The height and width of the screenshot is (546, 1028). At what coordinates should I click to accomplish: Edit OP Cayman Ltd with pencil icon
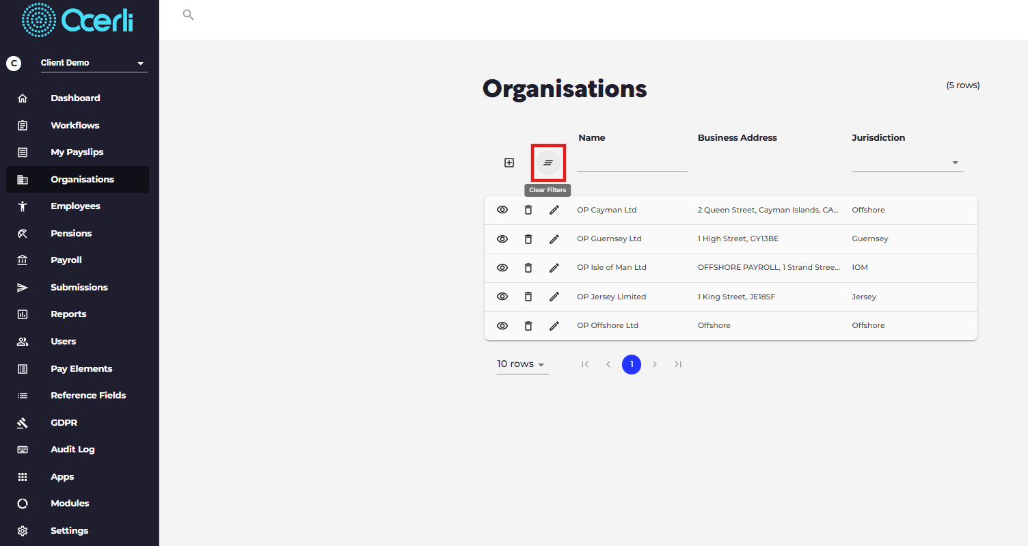(554, 210)
